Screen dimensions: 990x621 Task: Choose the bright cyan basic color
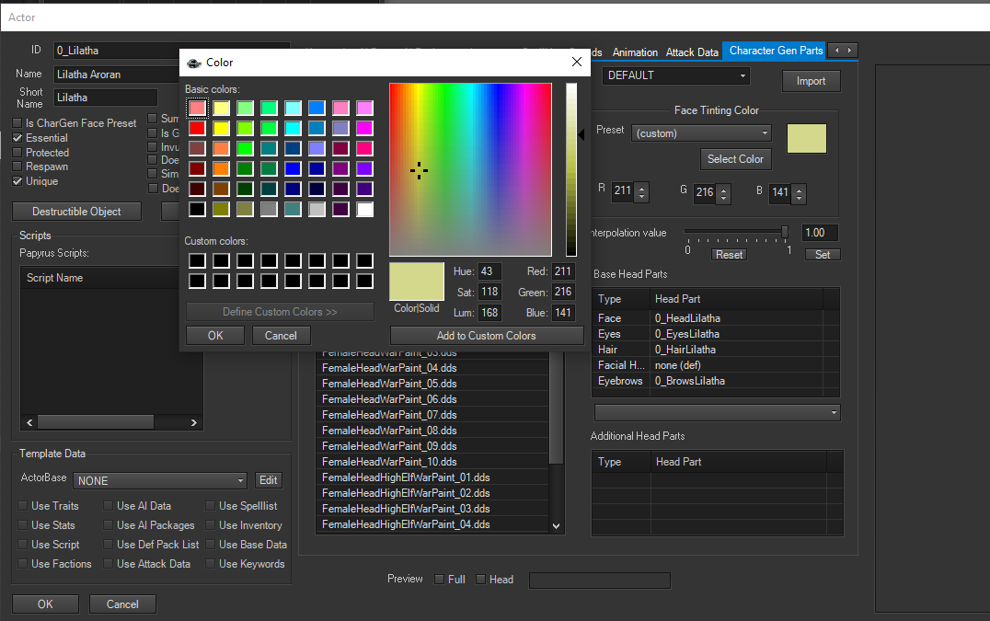point(293,128)
